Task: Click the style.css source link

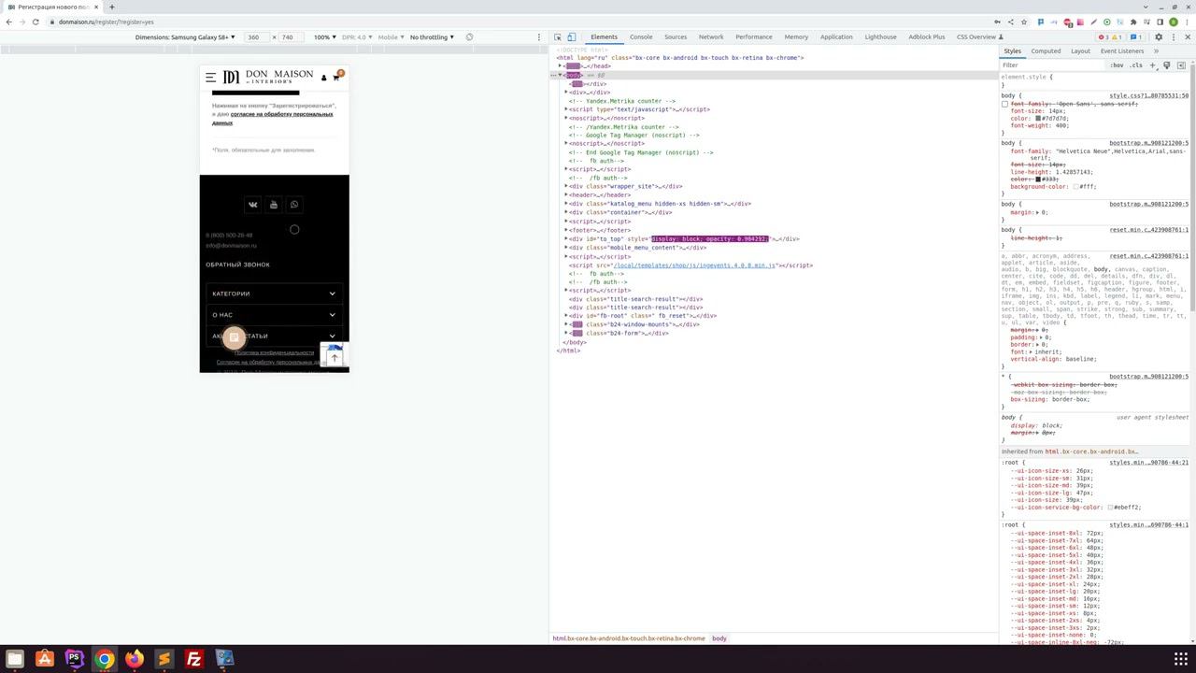Action: coord(1149,95)
